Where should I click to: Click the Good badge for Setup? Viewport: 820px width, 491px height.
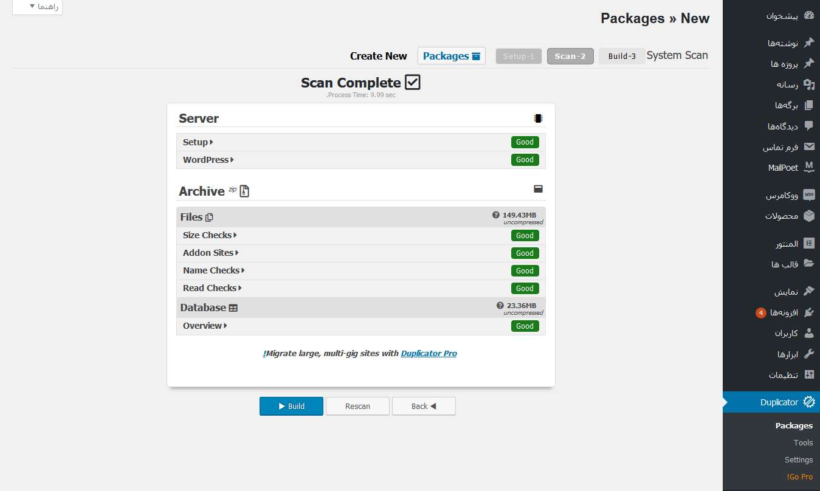525,142
